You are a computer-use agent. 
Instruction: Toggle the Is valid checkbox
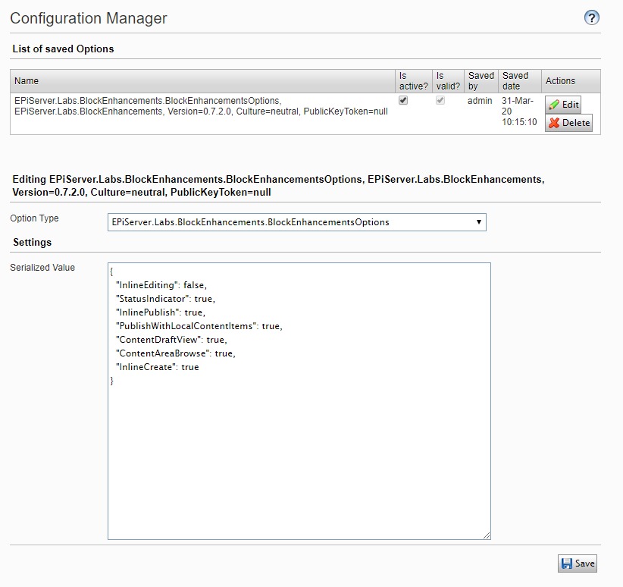click(440, 101)
